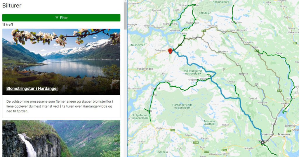Click the filter lines icon in green bar
The image size is (299, 157).
click(57, 18)
